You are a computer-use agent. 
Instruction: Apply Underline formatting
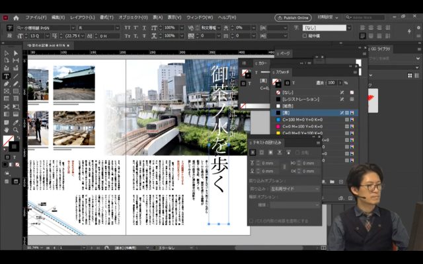coord(144,28)
